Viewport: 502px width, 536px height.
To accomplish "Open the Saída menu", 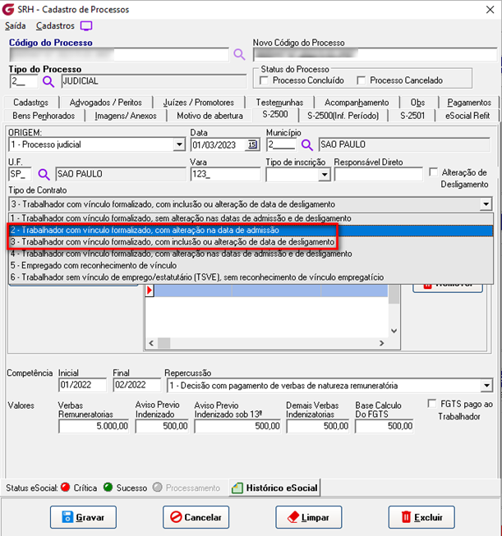I will [16, 26].
